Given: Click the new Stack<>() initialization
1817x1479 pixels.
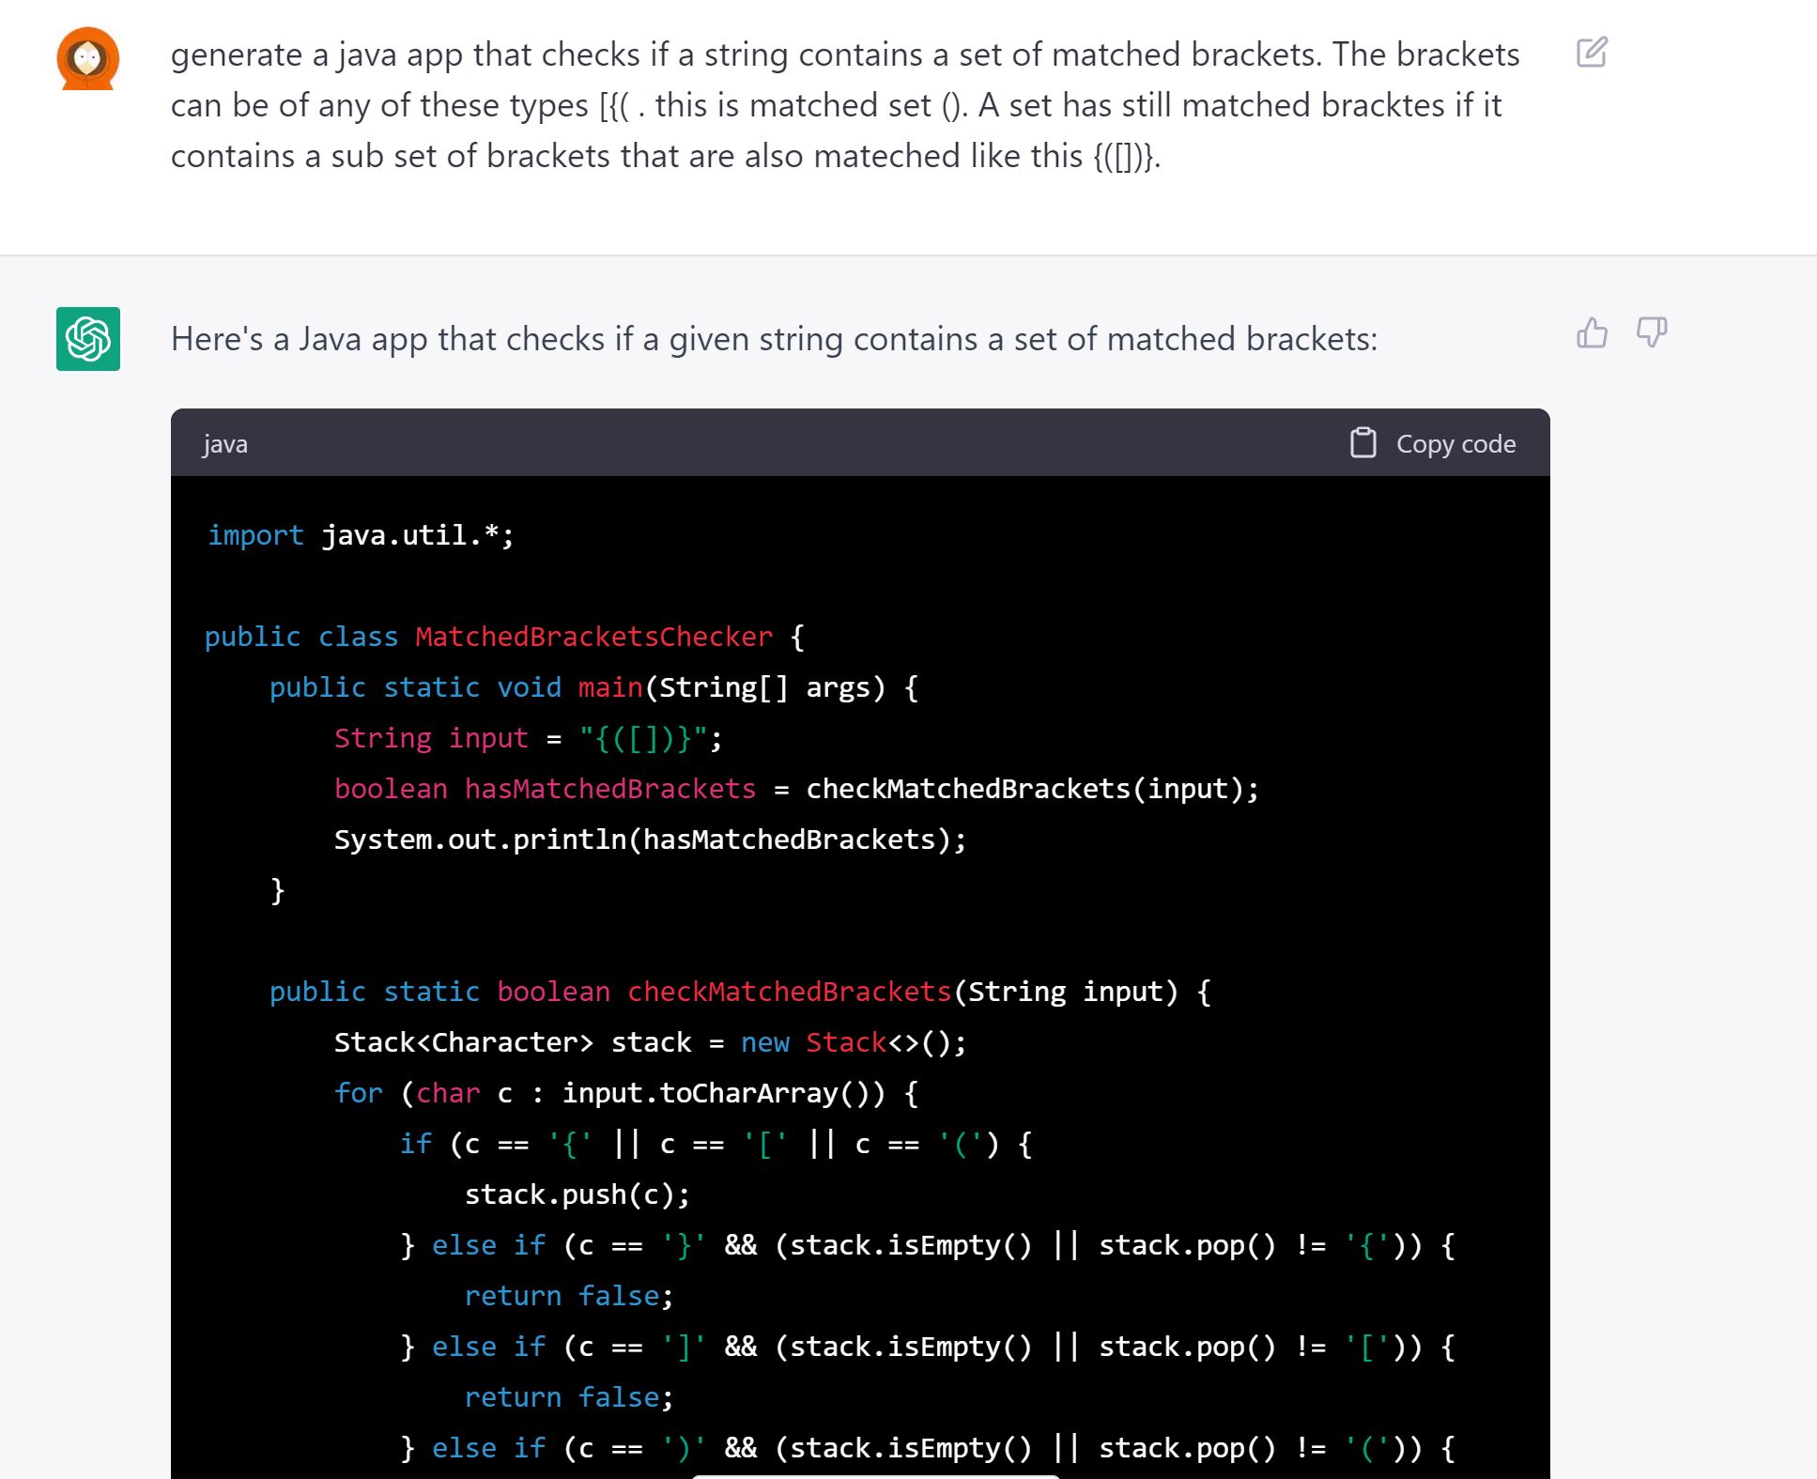Looking at the screenshot, I should [853, 1042].
